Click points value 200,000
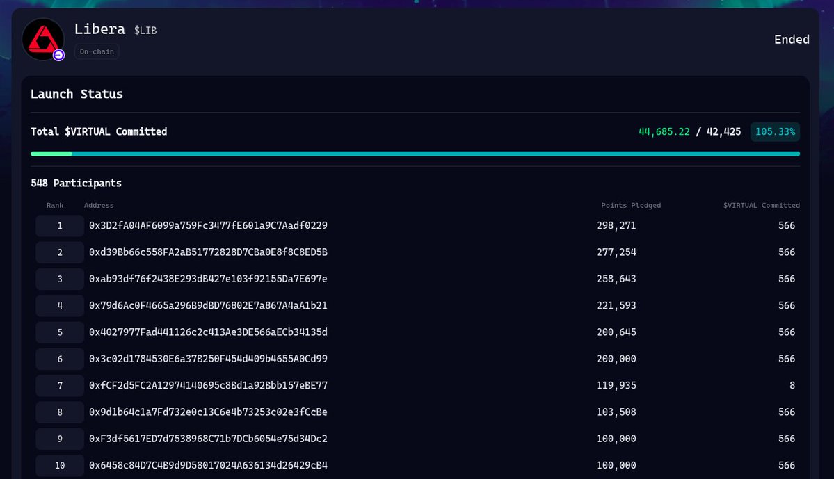The image size is (834, 479). [616, 359]
